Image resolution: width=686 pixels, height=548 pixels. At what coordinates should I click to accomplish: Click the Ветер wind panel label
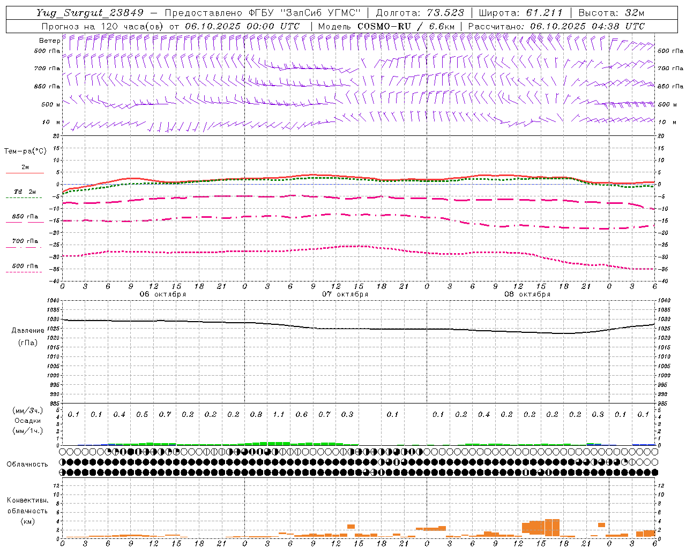point(49,41)
